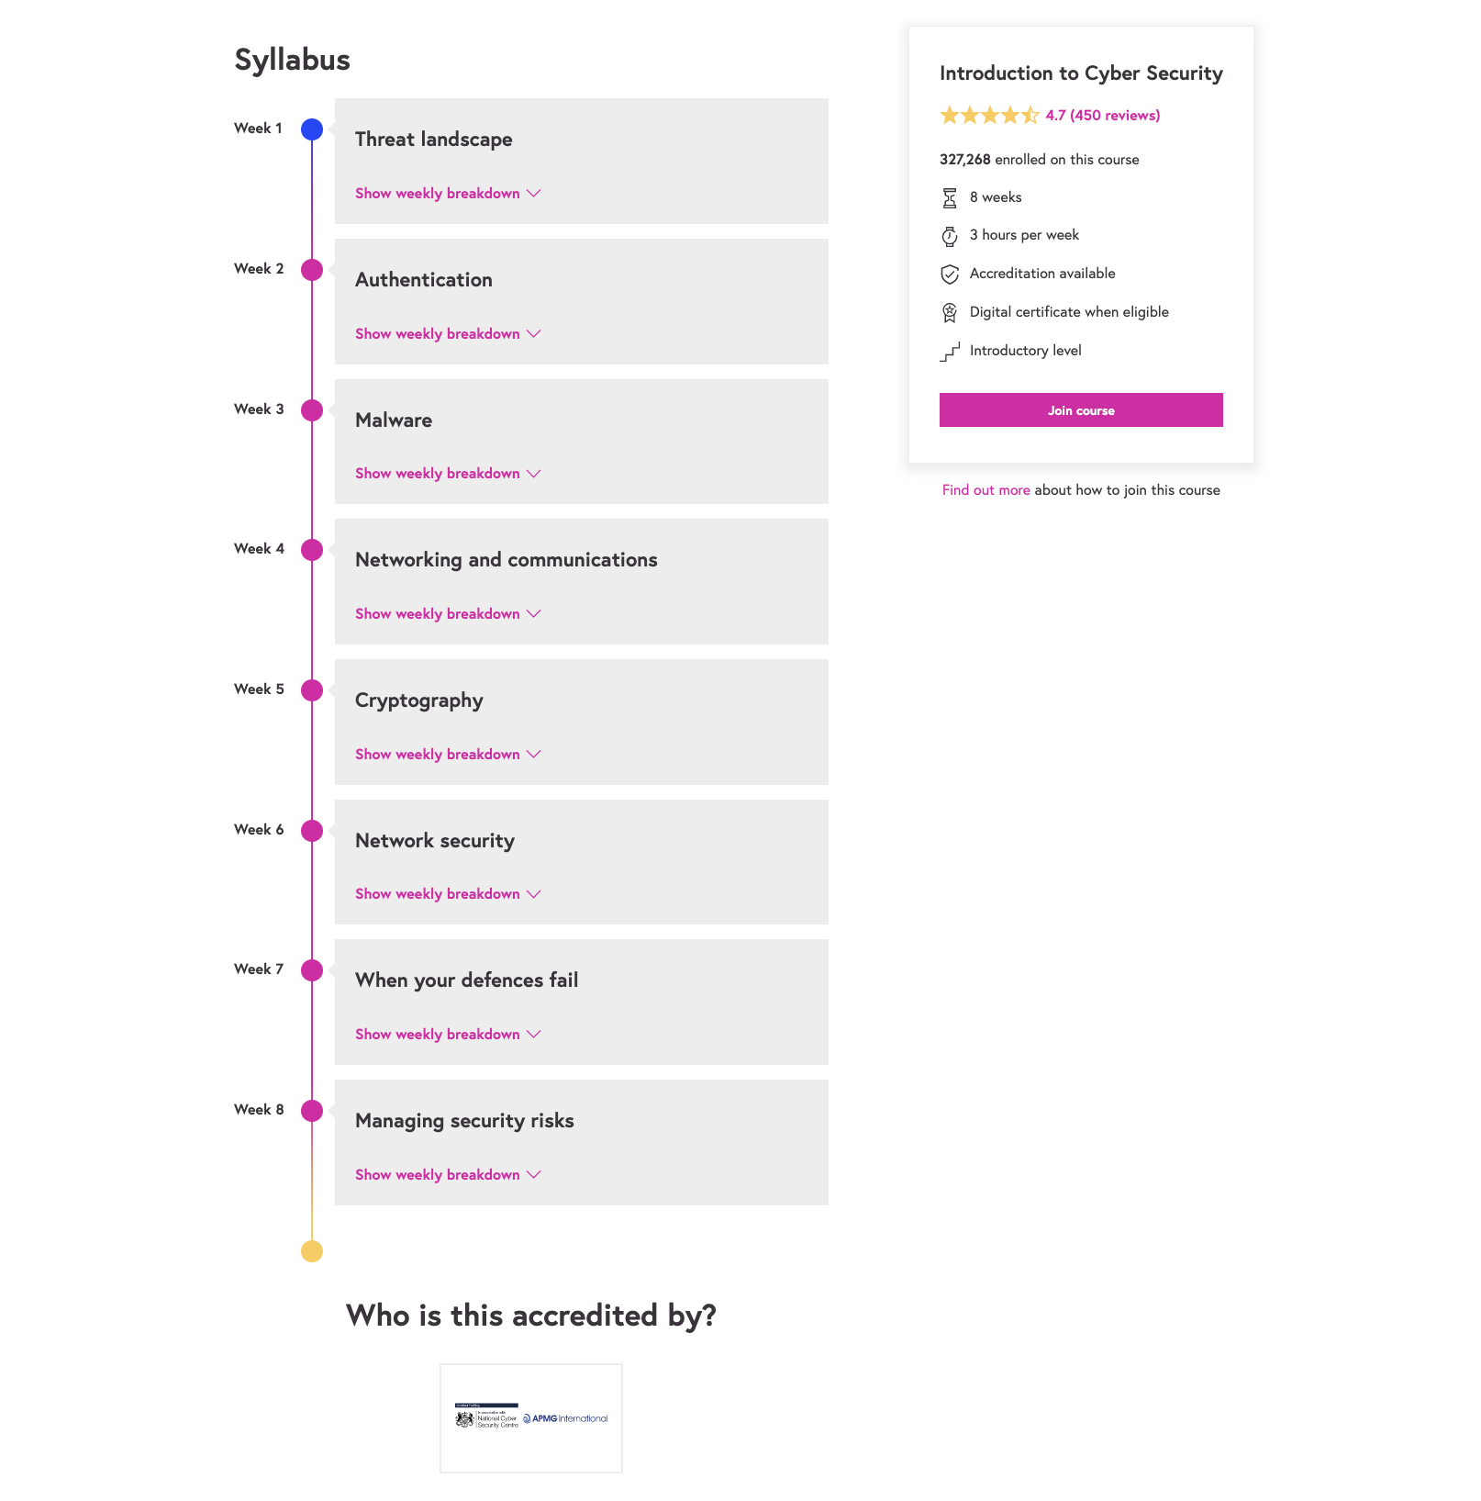Screen dimensions: 1481x1501
Task: Click the hourglass icon beside 8 weeks
Action: click(950, 198)
